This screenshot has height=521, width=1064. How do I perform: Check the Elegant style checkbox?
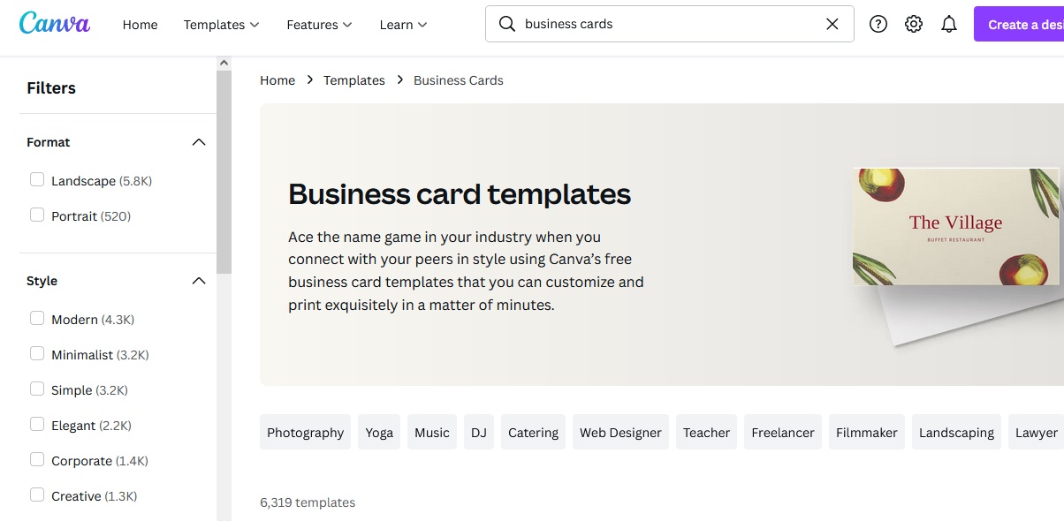pos(37,423)
